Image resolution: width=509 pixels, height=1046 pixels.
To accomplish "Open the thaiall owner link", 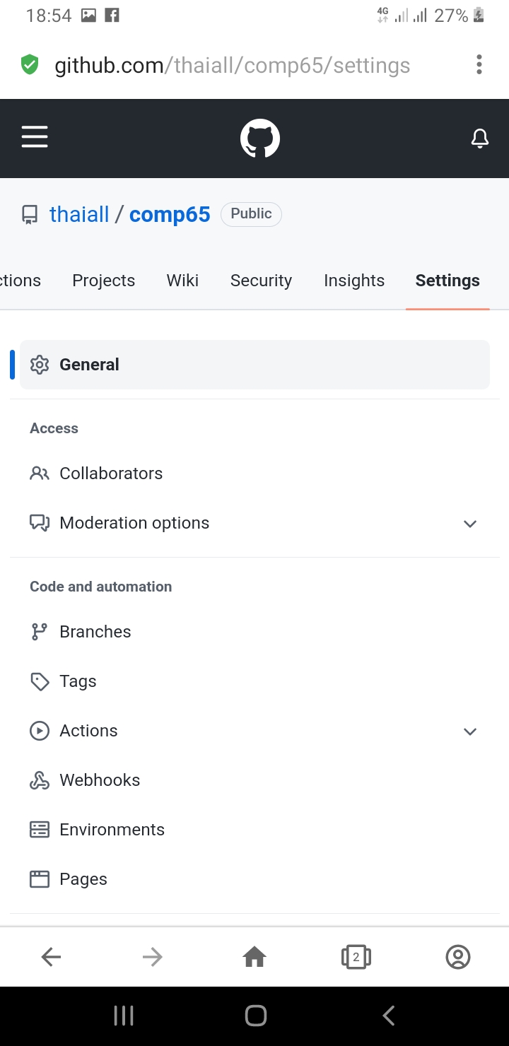I will coord(79,214).
